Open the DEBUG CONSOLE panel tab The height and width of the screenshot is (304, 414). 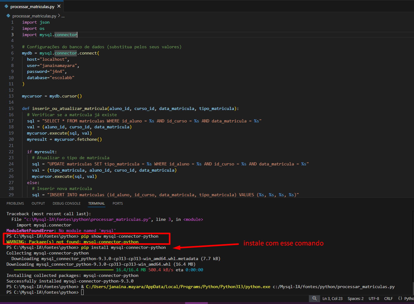(67, 203)
